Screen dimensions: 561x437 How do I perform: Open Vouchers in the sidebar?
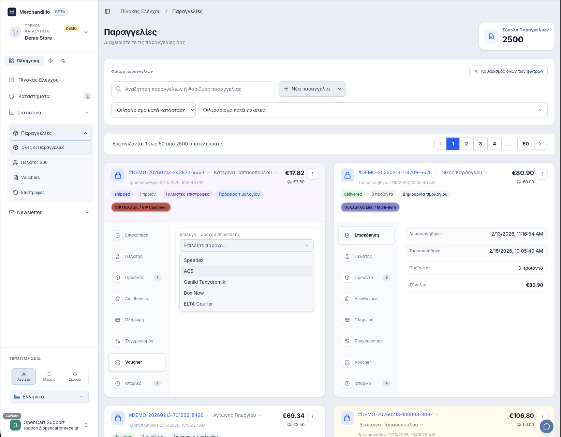(x=50, y=178)
